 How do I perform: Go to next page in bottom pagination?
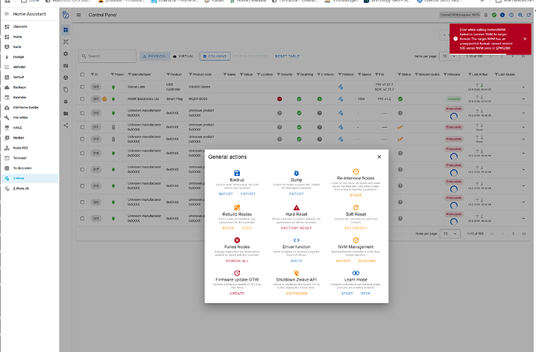[513, 233]
